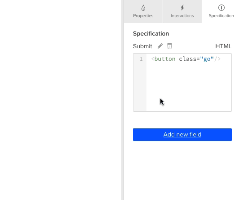Edit the Submit field using the pencil icon

[160, 46]
